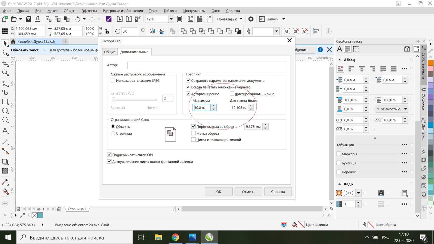Select the Text tool in toolbox
The image size is (434, 244).
pyautogui.click(x=5, y=131)
